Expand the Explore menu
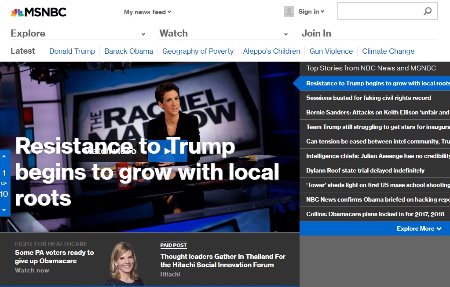Screen dimensions: 450x287 pos(78,33)
